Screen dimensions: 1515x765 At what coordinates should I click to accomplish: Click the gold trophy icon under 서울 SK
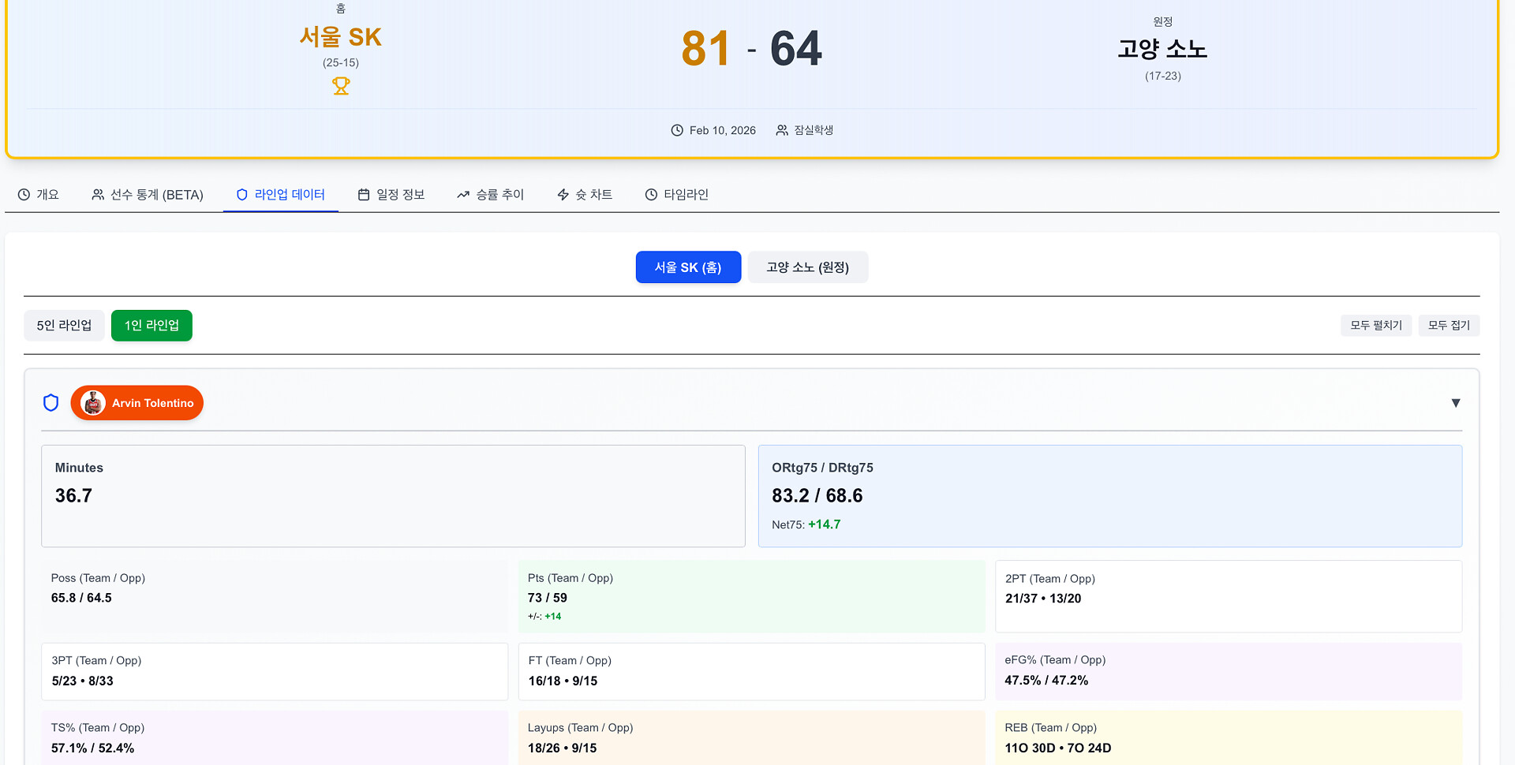[x=341, y=86]
